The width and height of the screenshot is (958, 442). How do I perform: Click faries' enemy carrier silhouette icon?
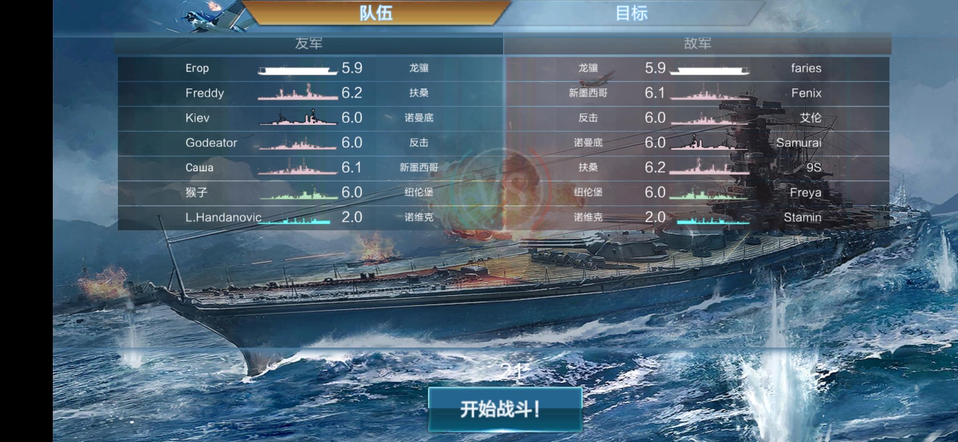[709, 70]
